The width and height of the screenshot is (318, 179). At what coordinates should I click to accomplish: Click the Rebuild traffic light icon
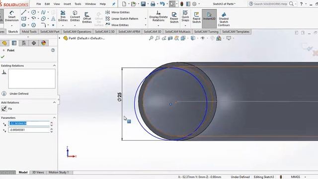(182, 4)
